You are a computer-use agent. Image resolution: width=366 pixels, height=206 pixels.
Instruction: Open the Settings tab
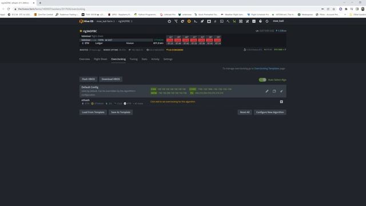click(x=168, y=59)
